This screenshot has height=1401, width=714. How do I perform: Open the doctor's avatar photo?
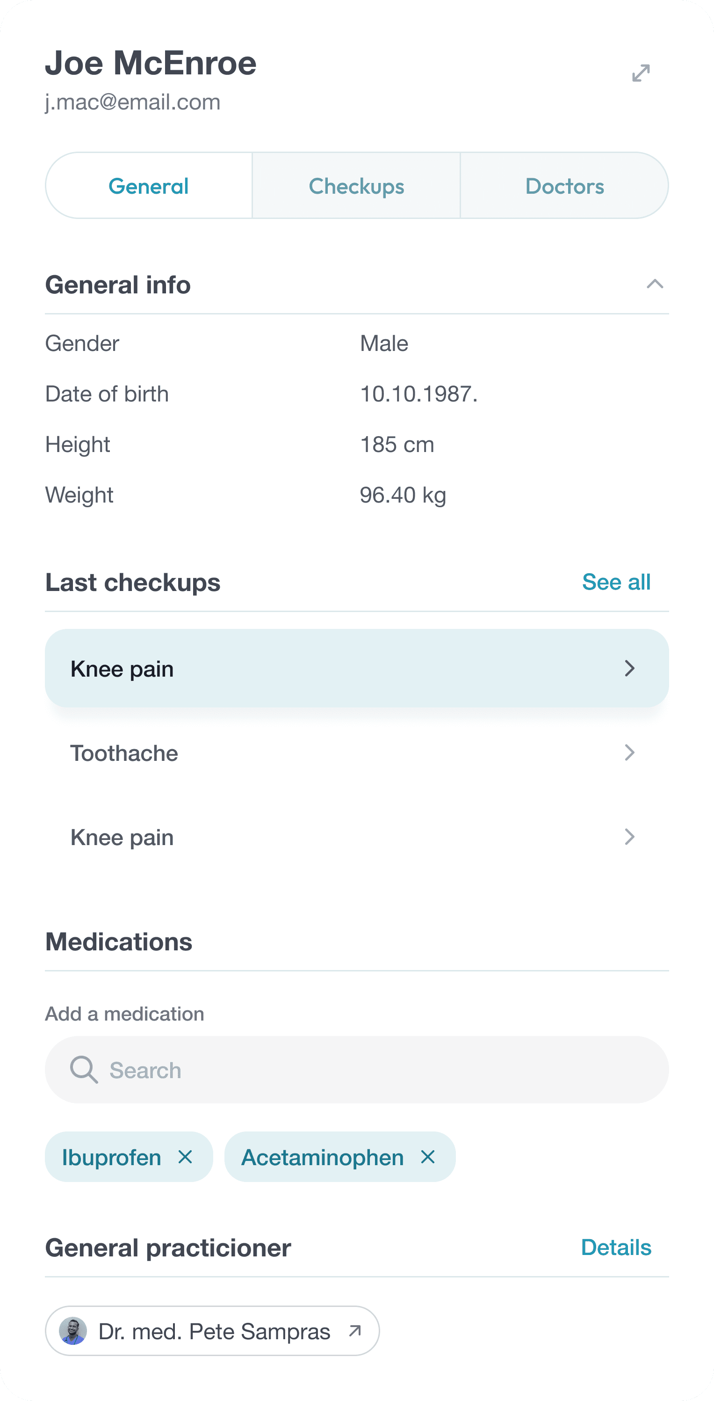(x=73, y=1331)
